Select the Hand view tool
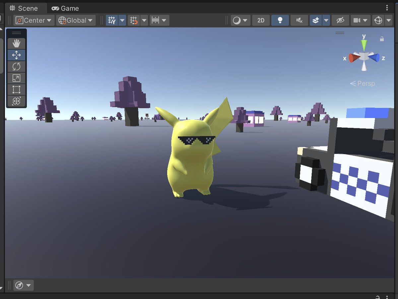 (16, 43)
